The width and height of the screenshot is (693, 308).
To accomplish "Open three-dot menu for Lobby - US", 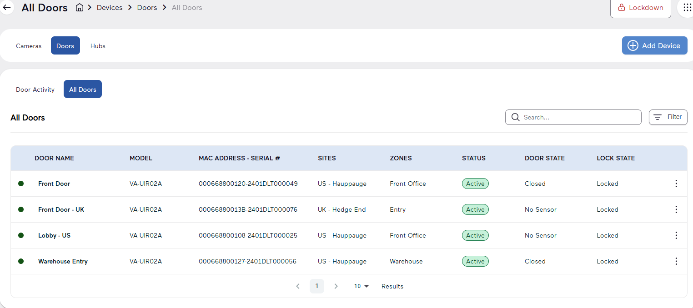I will click(x=676, y=235).
